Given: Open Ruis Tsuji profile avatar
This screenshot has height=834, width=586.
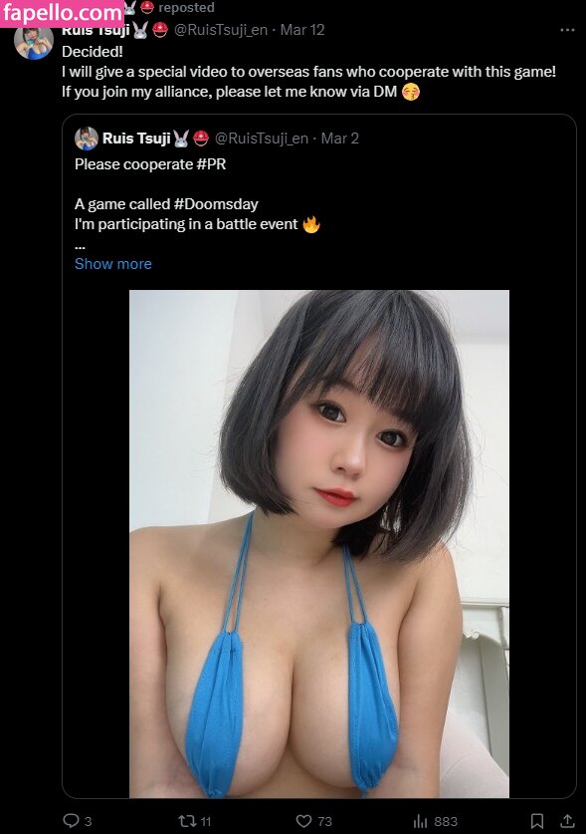Looking at the screenshot, I should [34, 42].
